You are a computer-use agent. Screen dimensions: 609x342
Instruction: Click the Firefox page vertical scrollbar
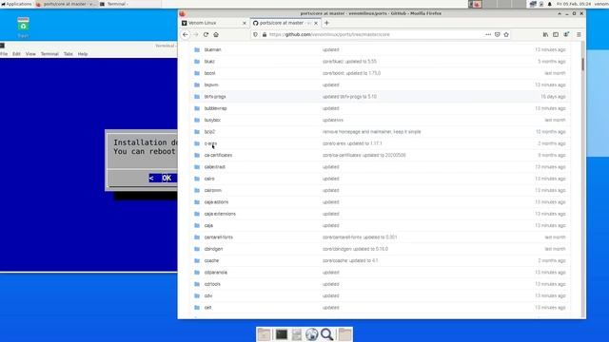click(583, 65)
